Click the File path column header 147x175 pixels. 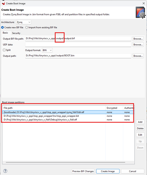click(x=54, y=108)
